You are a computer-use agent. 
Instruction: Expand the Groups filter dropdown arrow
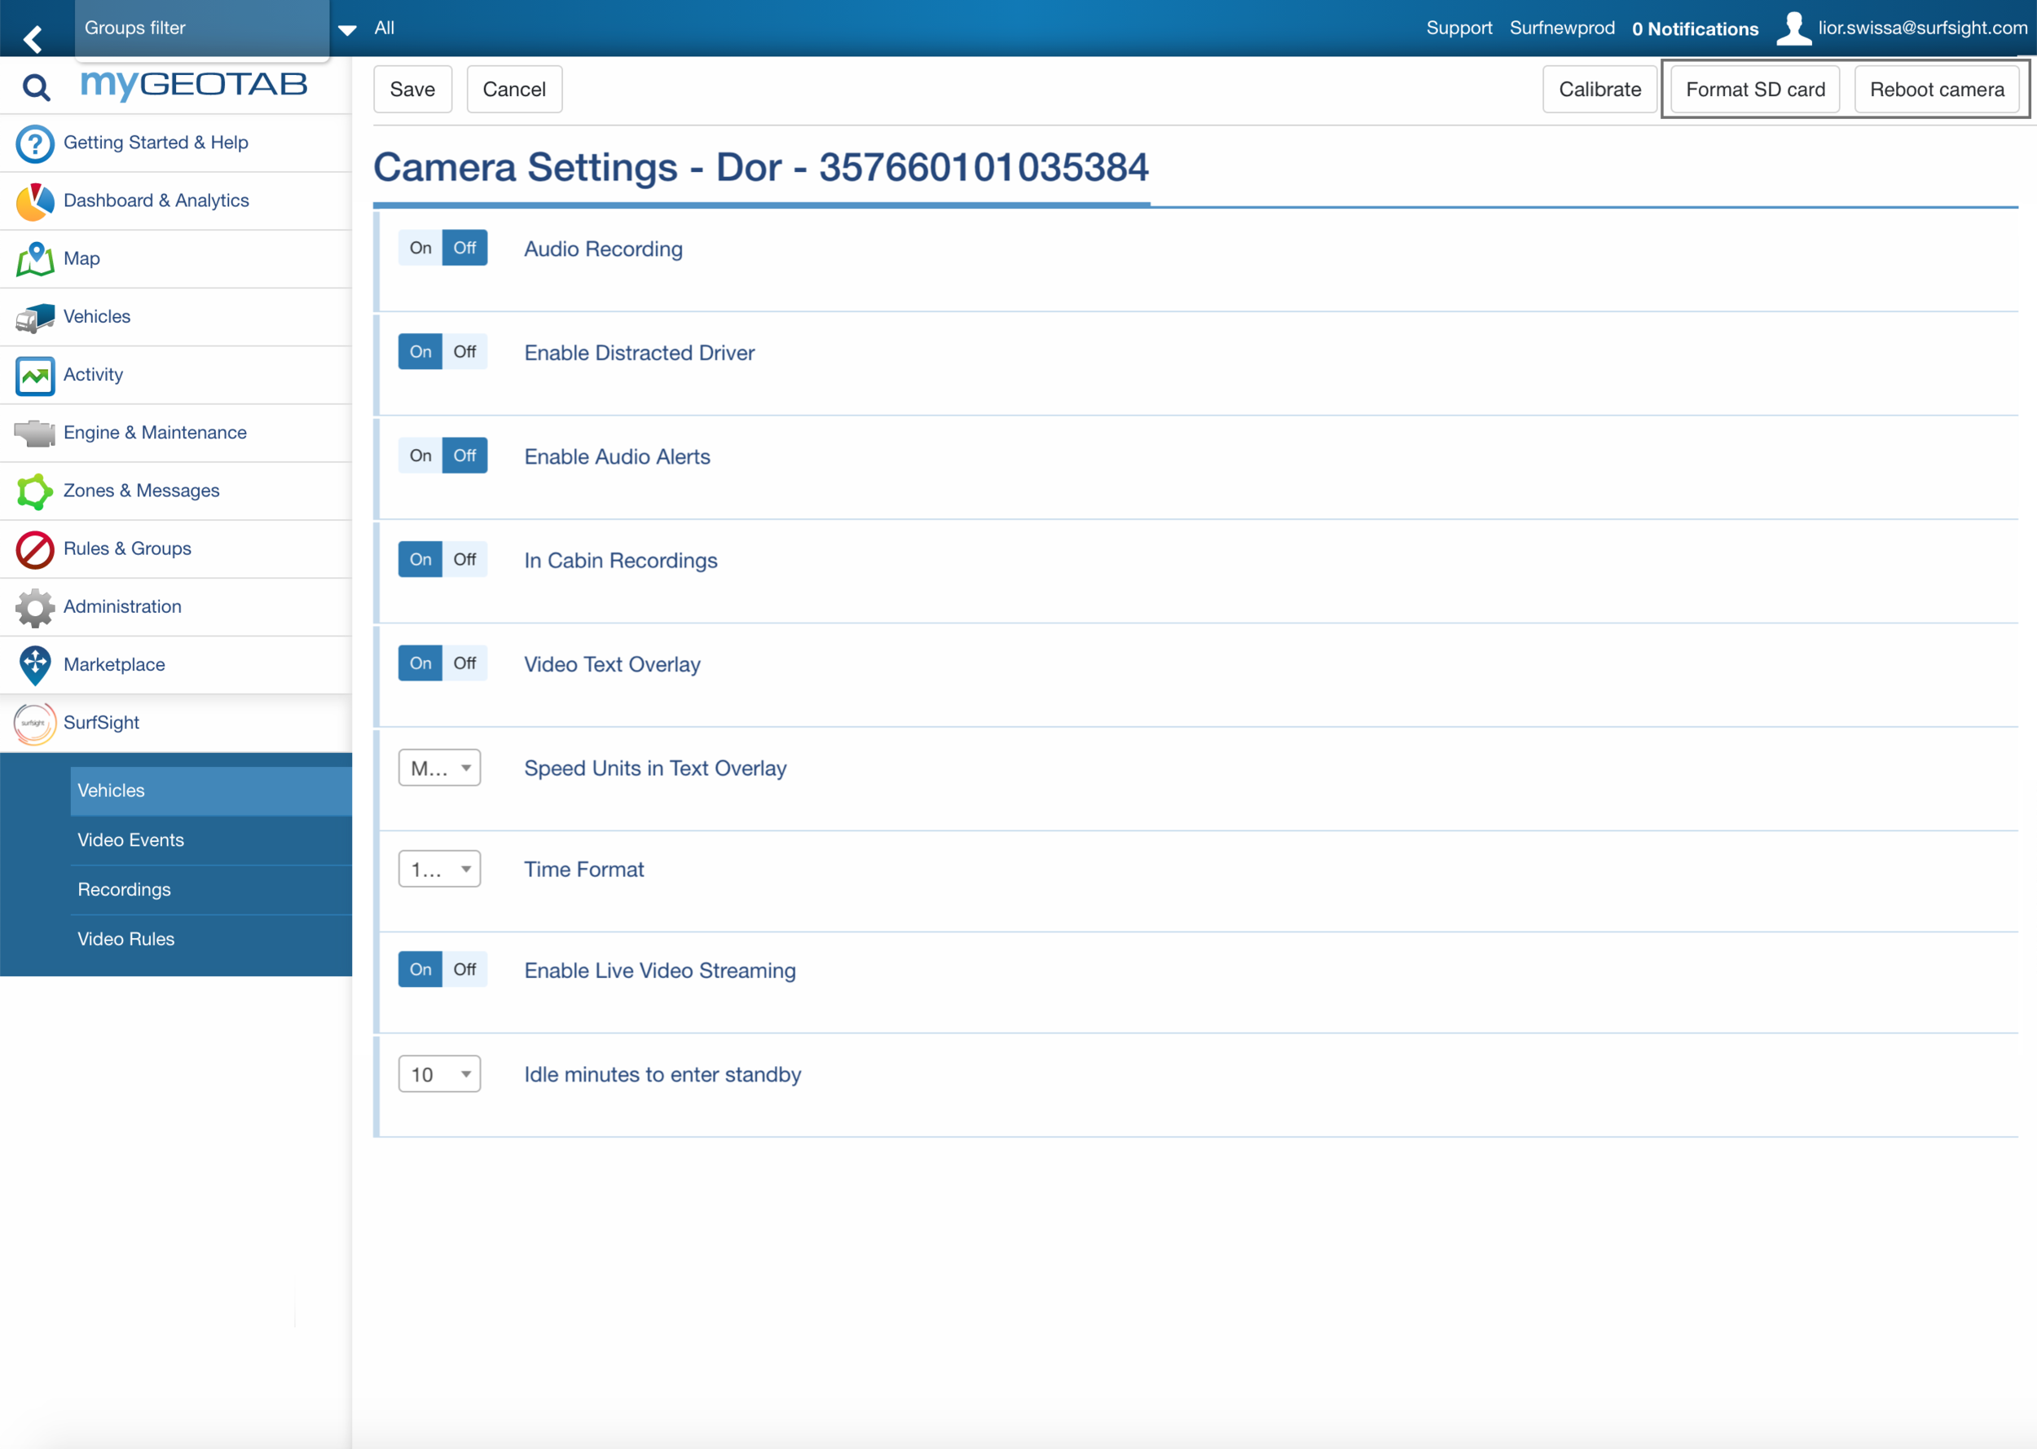coord(348,30)
